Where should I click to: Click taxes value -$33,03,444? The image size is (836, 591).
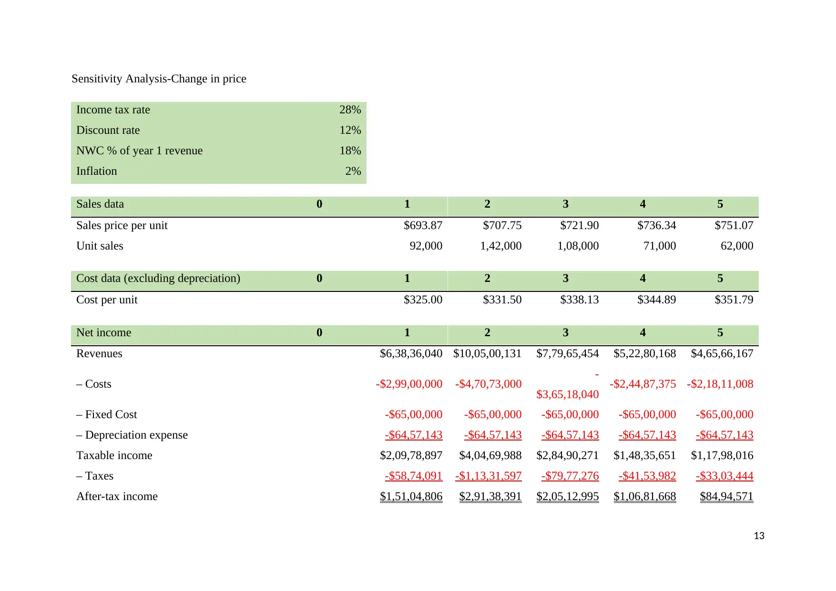coord(724,476)
